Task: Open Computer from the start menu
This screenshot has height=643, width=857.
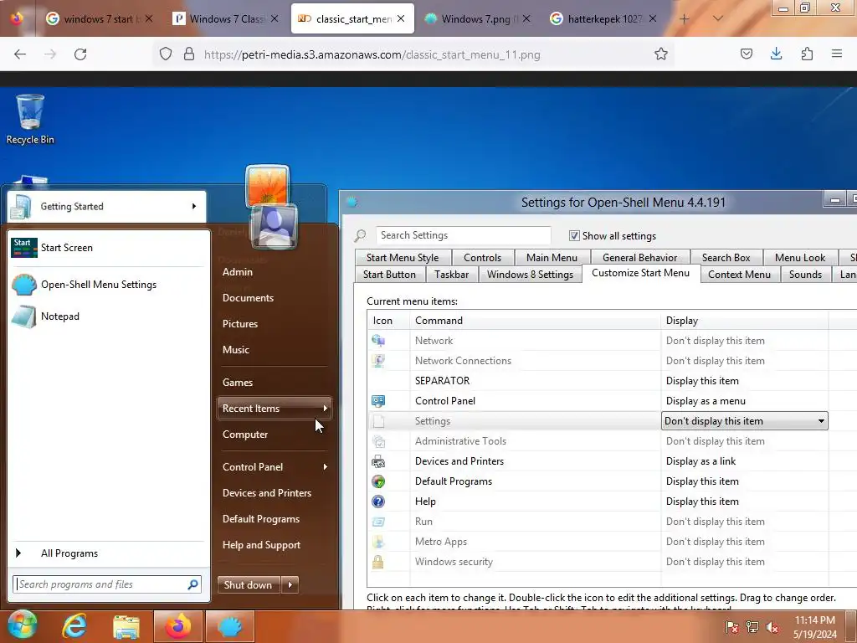Action: (245, 435)
